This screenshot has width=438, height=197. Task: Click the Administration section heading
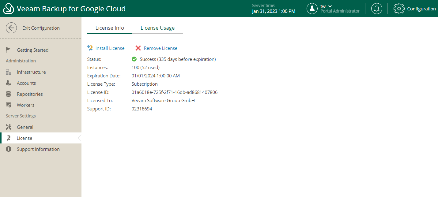coord(21,61)
